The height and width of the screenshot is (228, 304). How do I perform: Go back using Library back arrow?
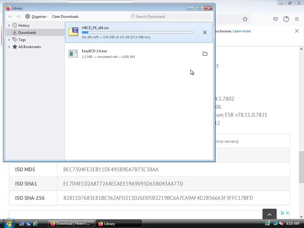pos(10,17)
